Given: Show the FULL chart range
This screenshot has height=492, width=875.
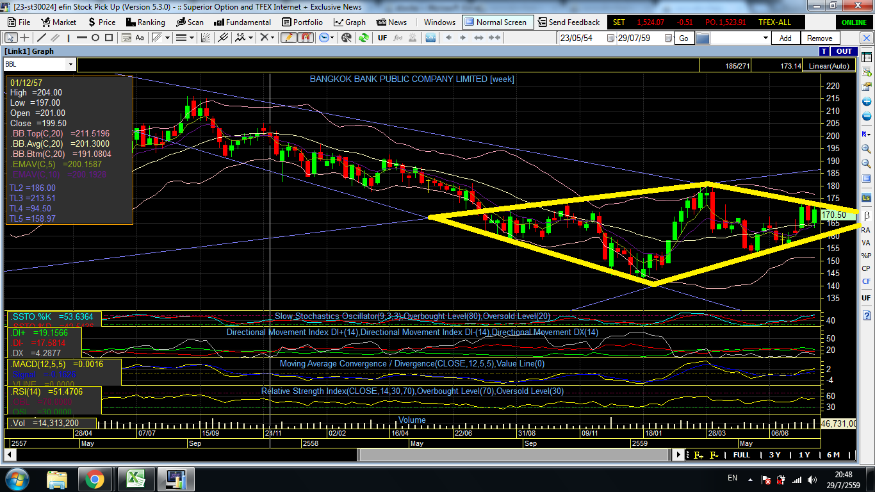Looking at the screenshot, I should tap(741, 455).
